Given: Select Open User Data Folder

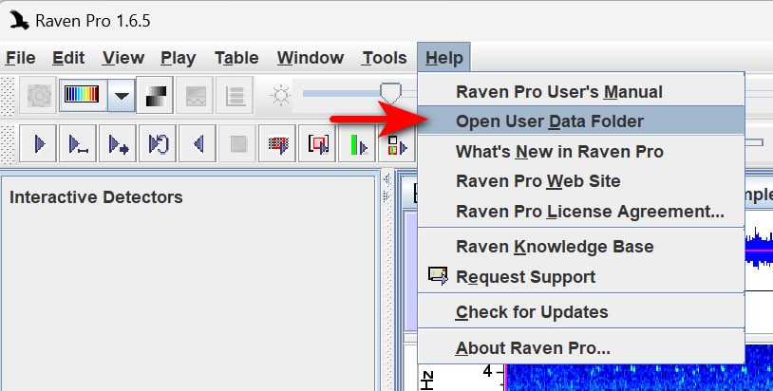Looking at the screenshot, I should point(581,121).
